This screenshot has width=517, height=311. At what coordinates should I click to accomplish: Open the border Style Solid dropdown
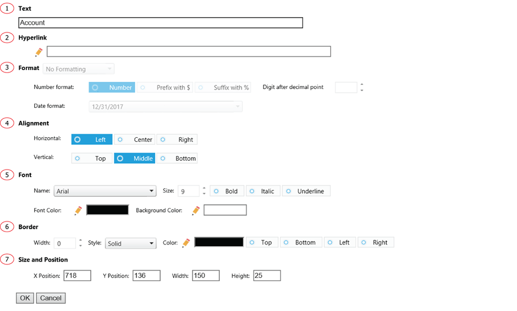[130, 243]
